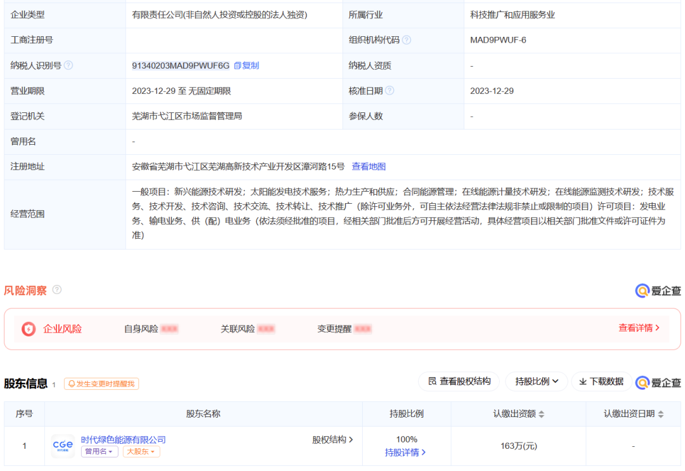Click 爱企查 logo beside 下载数据
The height and width of the screenshot is (471, 685).
(x=658, y=382)
